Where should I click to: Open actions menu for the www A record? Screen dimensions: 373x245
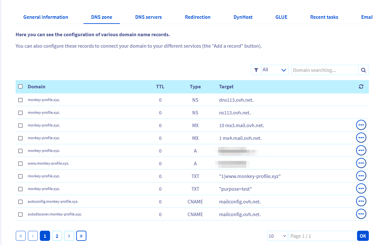[361, 163]
